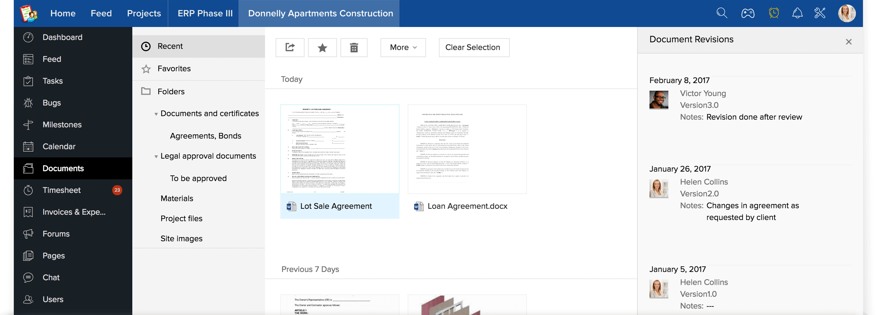
Task: Open Projects in top navigation
Action: [144, 13]
